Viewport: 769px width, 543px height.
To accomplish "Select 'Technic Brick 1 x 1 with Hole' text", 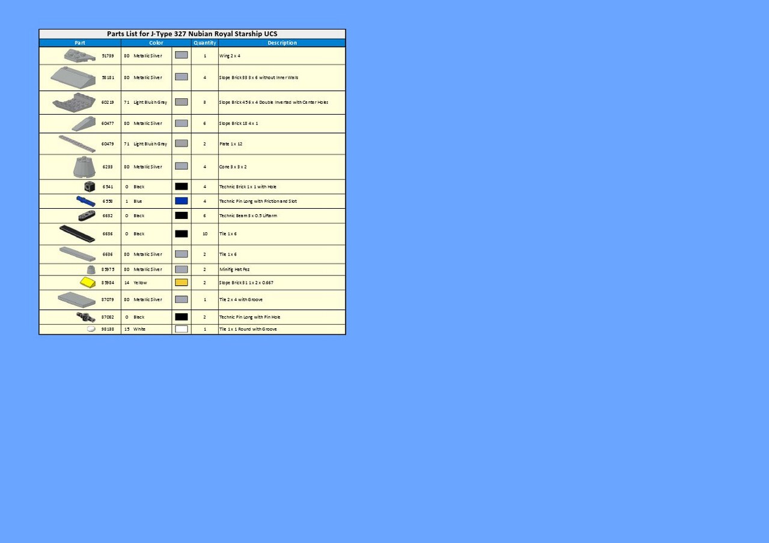I will tap(248, 187).
